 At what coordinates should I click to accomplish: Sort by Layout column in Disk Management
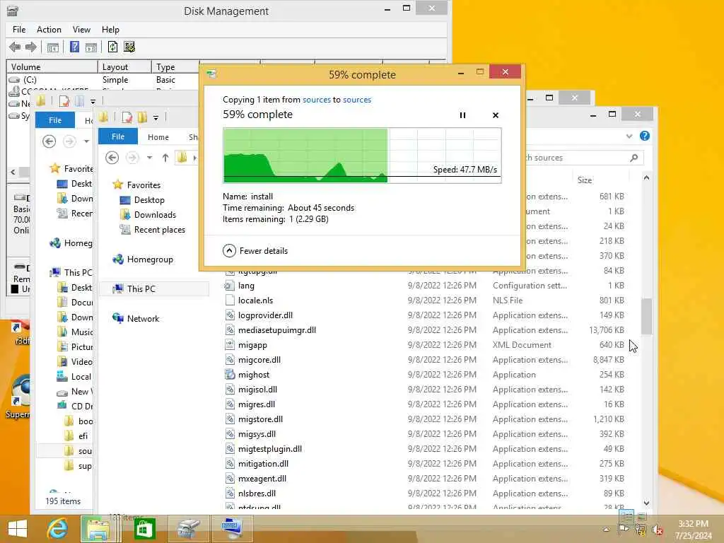tap(124, 67)
